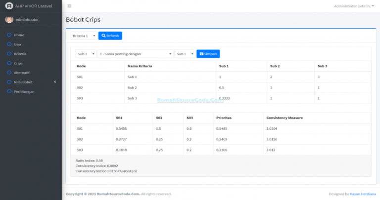Click the 3.0304 consistency measure value
The image size is (380, 200).
pyautogui.click(x=272, y=129)
